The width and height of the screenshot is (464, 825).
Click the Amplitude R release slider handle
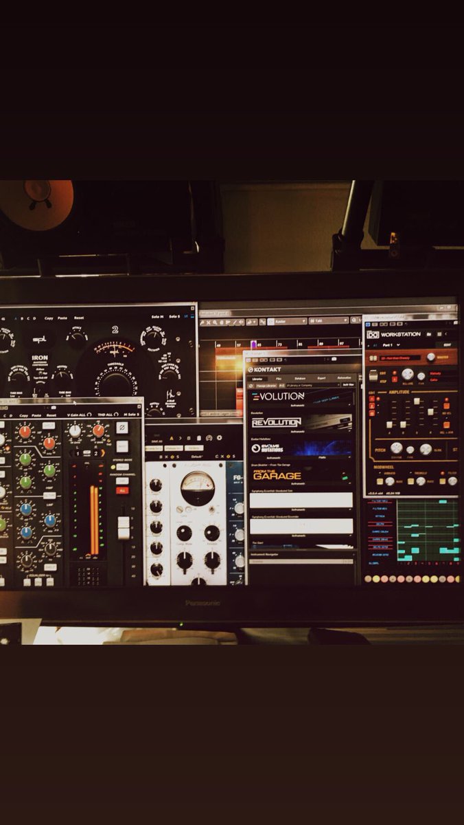point(430,412)
